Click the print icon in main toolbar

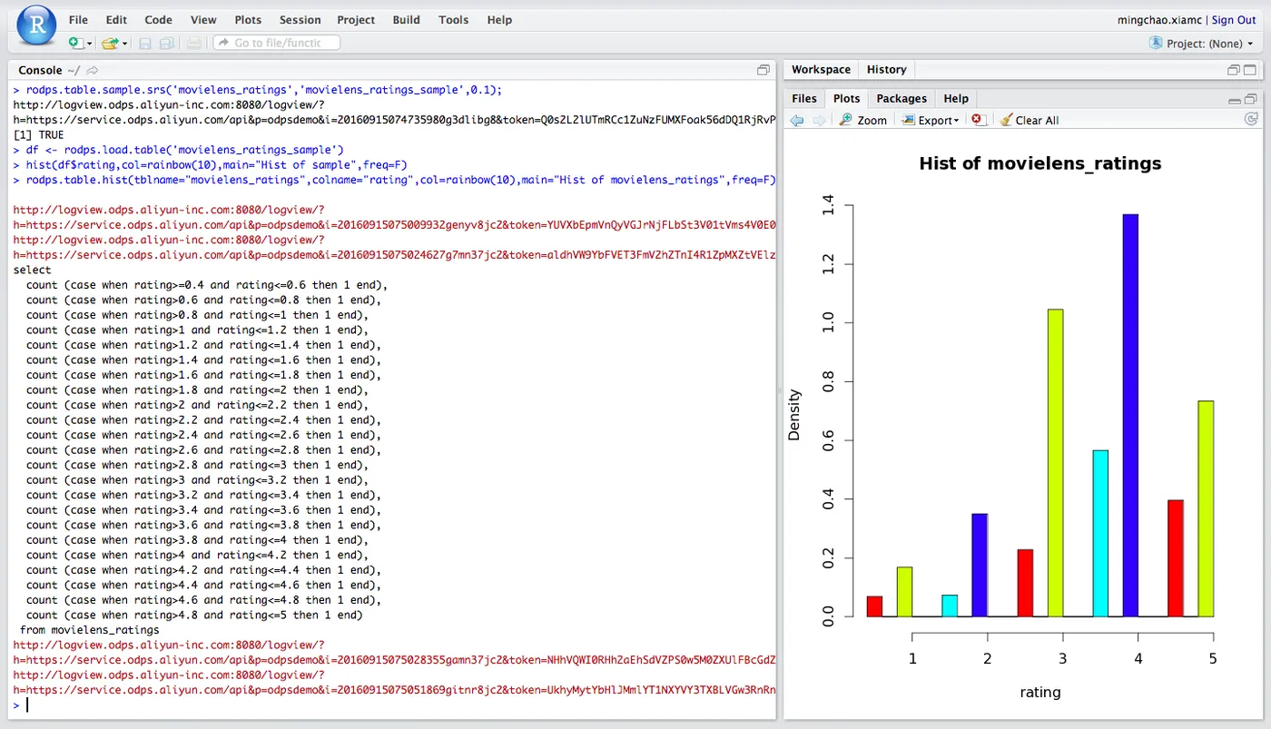(x=193, y=43)
